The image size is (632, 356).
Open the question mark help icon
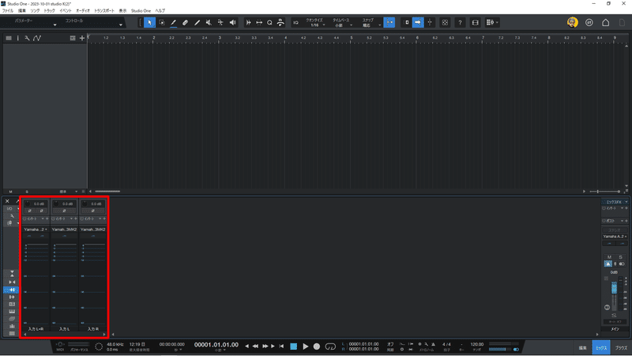[460, 23]
